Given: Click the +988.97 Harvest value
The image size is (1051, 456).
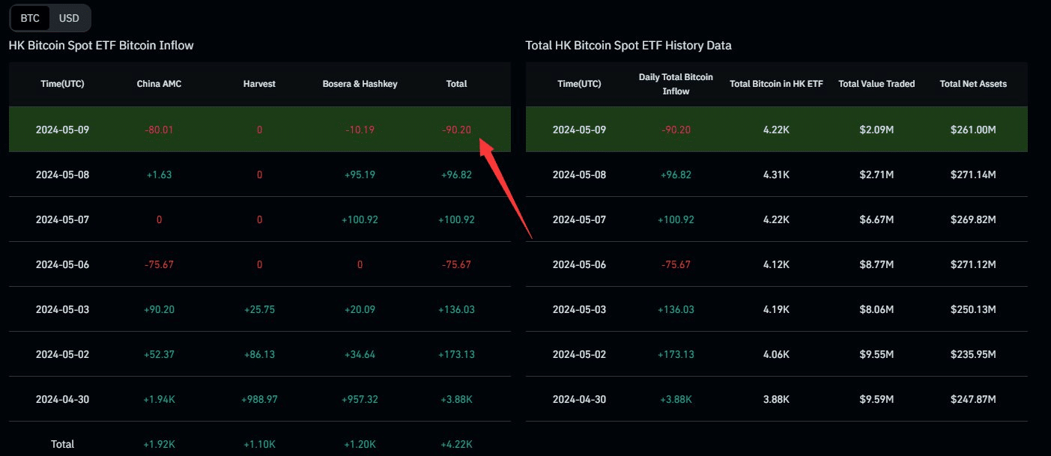Looking at the screenshot, I should tap(259, 399).
